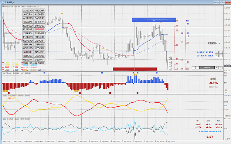
Task: Click minus button beside H: 87.8
Action: (221, 52)
